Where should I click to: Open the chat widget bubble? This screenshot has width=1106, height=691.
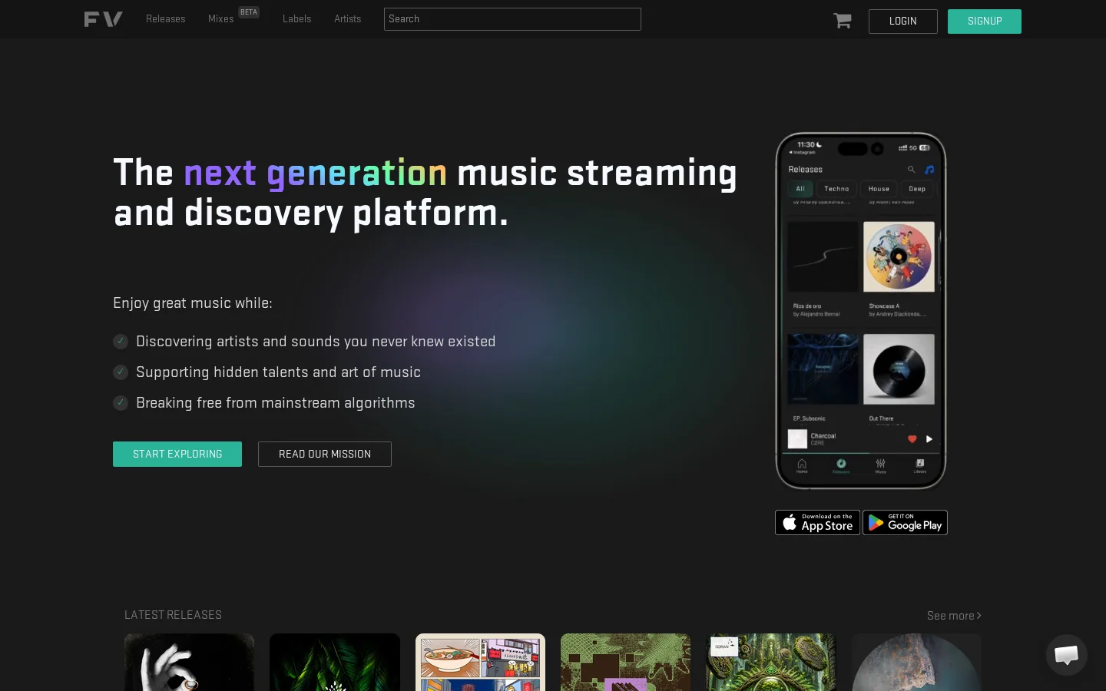point(1066,655)
